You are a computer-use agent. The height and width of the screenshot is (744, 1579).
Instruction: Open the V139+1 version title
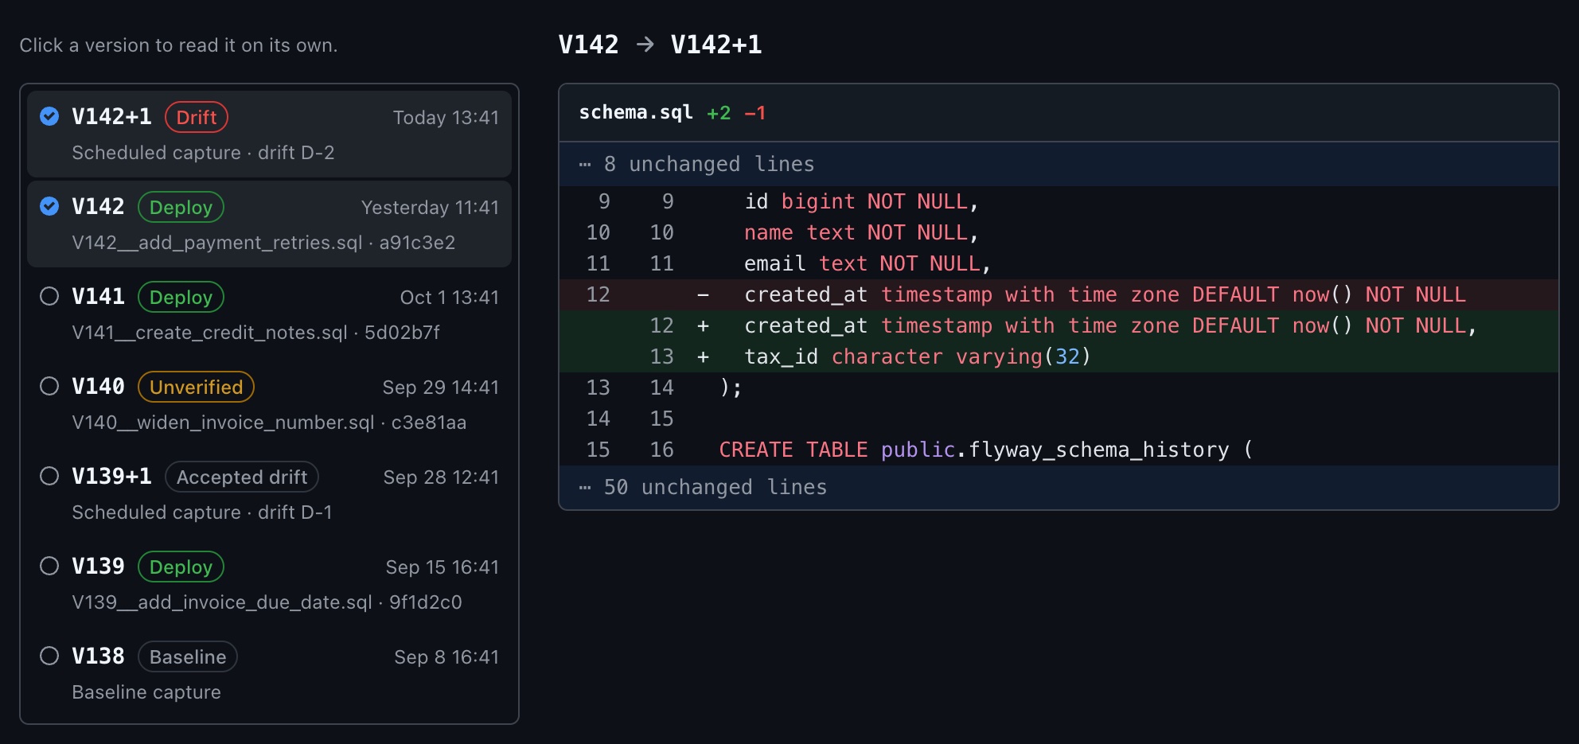111,477
